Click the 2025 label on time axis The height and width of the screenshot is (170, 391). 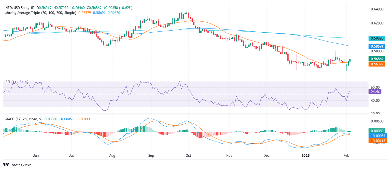coord(305,155)
